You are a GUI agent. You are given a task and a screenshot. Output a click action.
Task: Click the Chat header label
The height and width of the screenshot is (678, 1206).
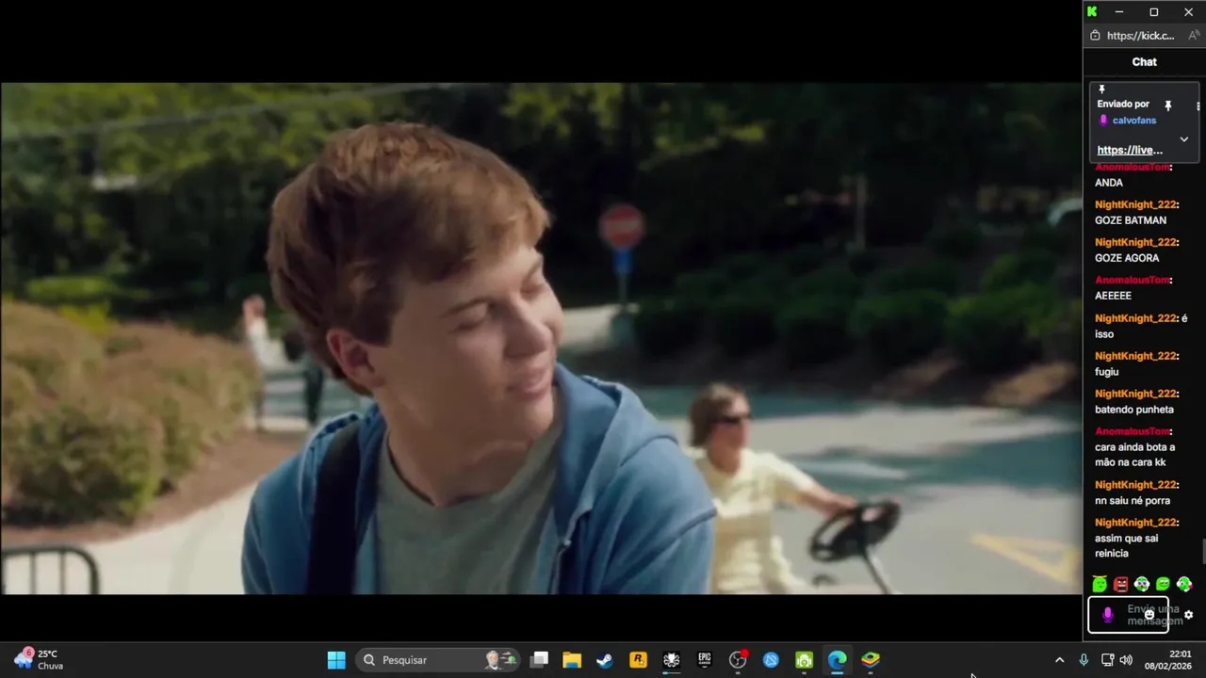1144,62
